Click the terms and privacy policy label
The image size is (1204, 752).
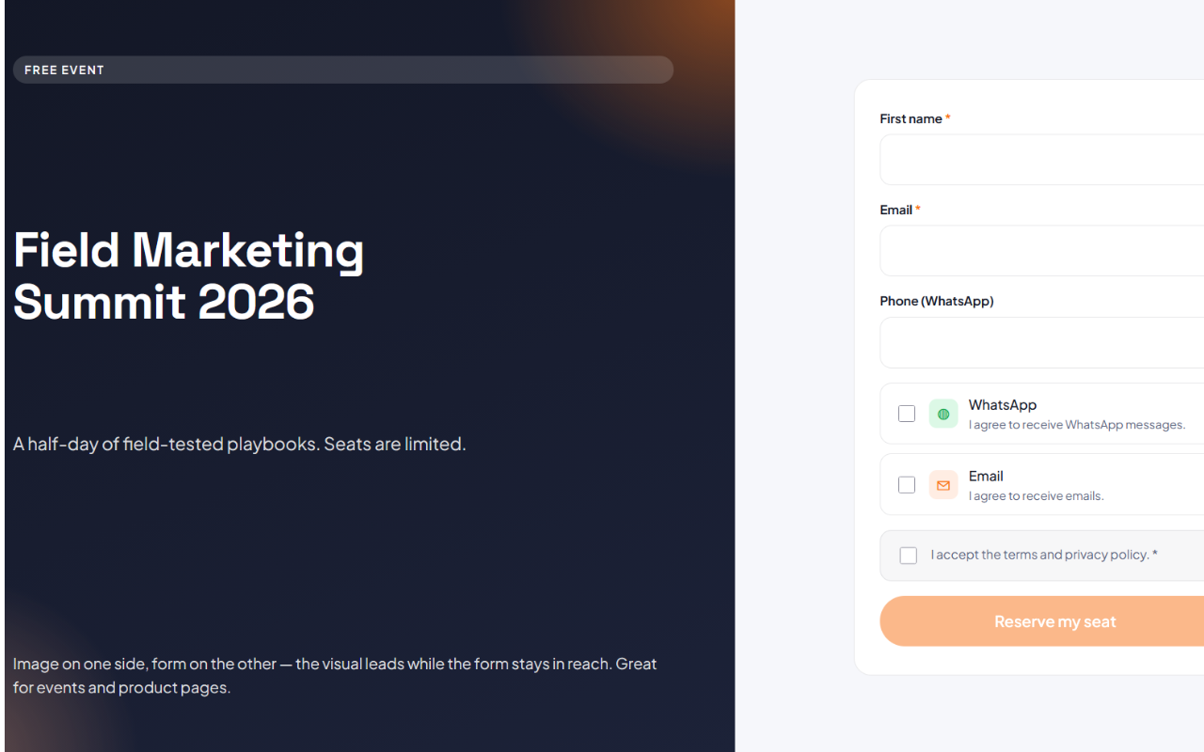1044,555
